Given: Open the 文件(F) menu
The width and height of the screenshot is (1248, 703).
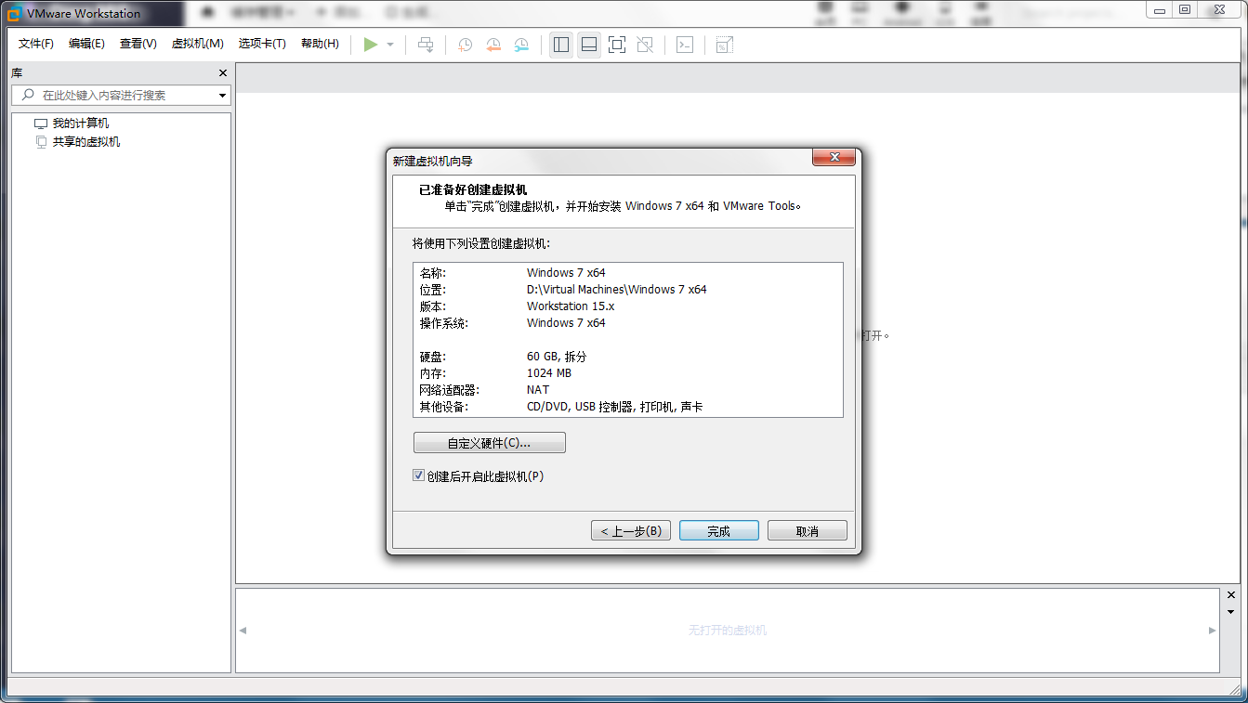Looking at the screenshot, I should pos(36,44).
